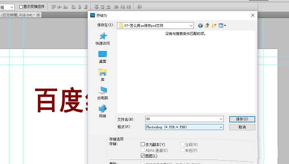Click the go back navigation arrow icon
The height and width of the screenshot is (164, 289).
200,26
